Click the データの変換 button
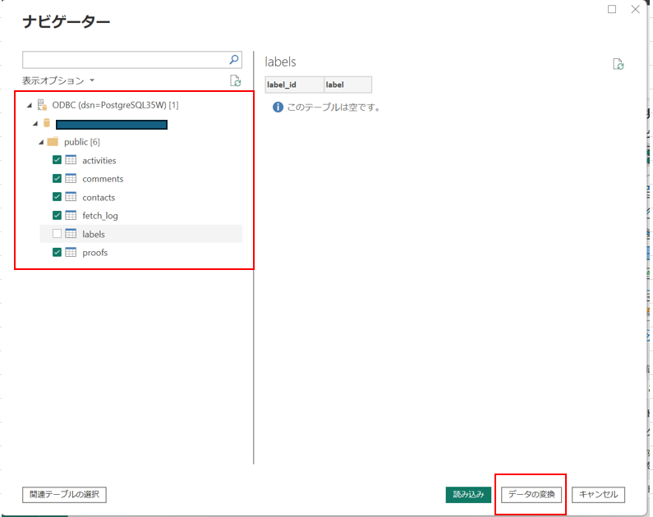 coord(531,495)
